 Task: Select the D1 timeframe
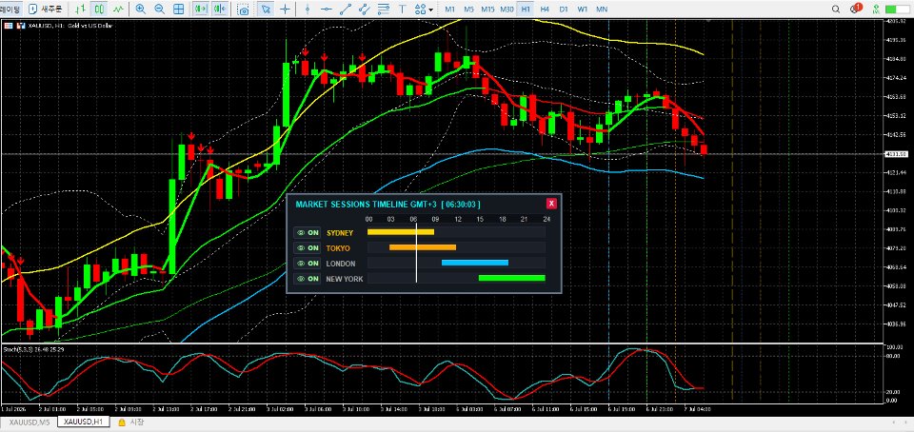[x=564, y=10]
